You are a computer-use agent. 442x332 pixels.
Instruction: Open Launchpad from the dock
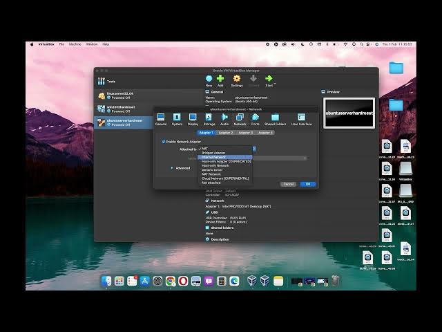(x=119, y=281)
